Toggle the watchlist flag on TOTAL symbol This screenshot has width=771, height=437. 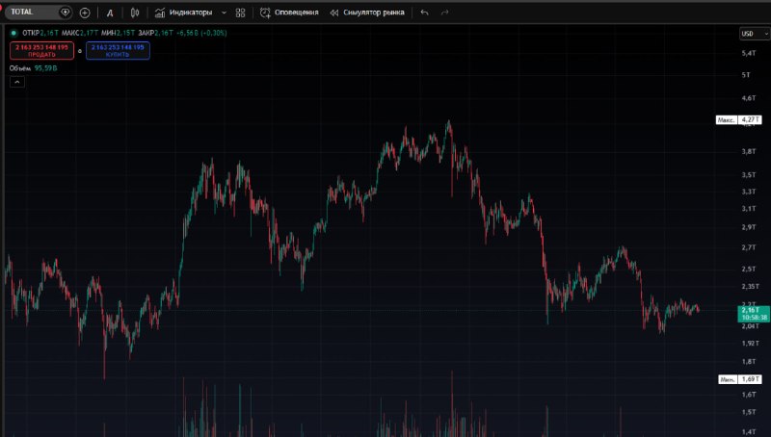point(65,13)
